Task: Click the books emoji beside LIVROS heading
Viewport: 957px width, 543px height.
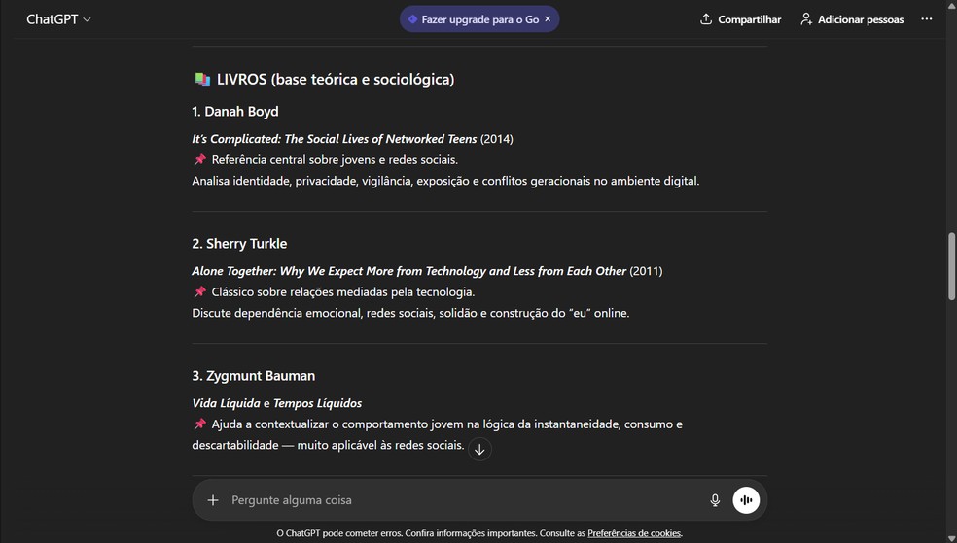Action: coord(202,80)
